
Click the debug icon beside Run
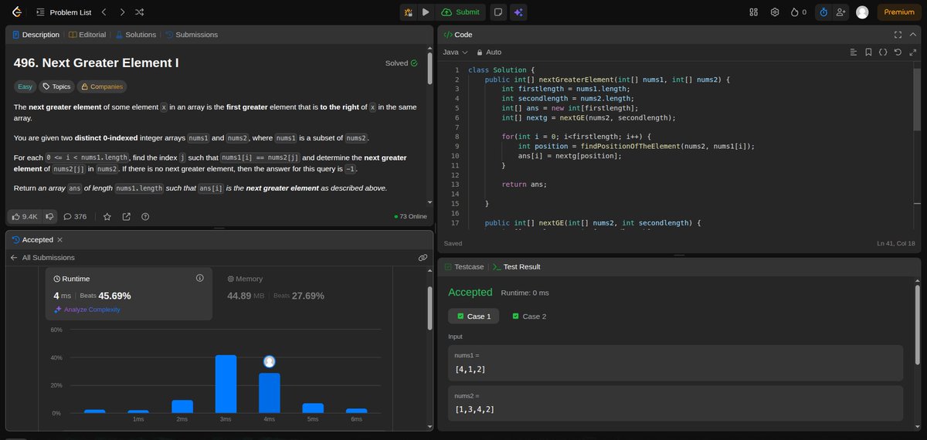click(x=408, y=12)
